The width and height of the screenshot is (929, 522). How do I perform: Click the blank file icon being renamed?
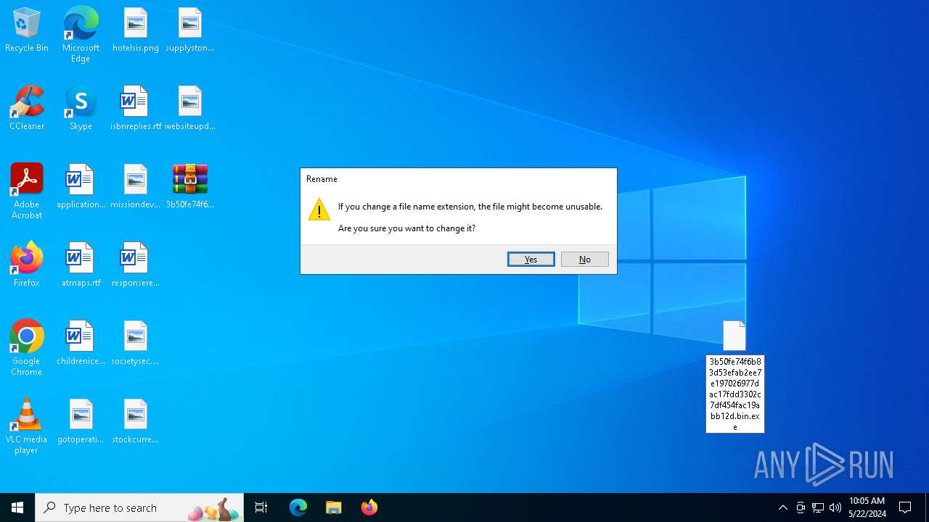point(734,336)
